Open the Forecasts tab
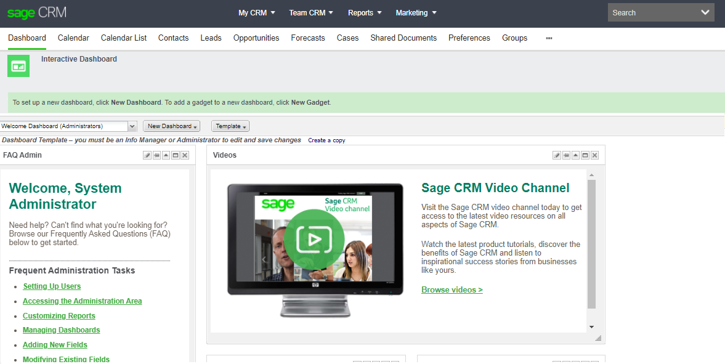 pos(308,38)
